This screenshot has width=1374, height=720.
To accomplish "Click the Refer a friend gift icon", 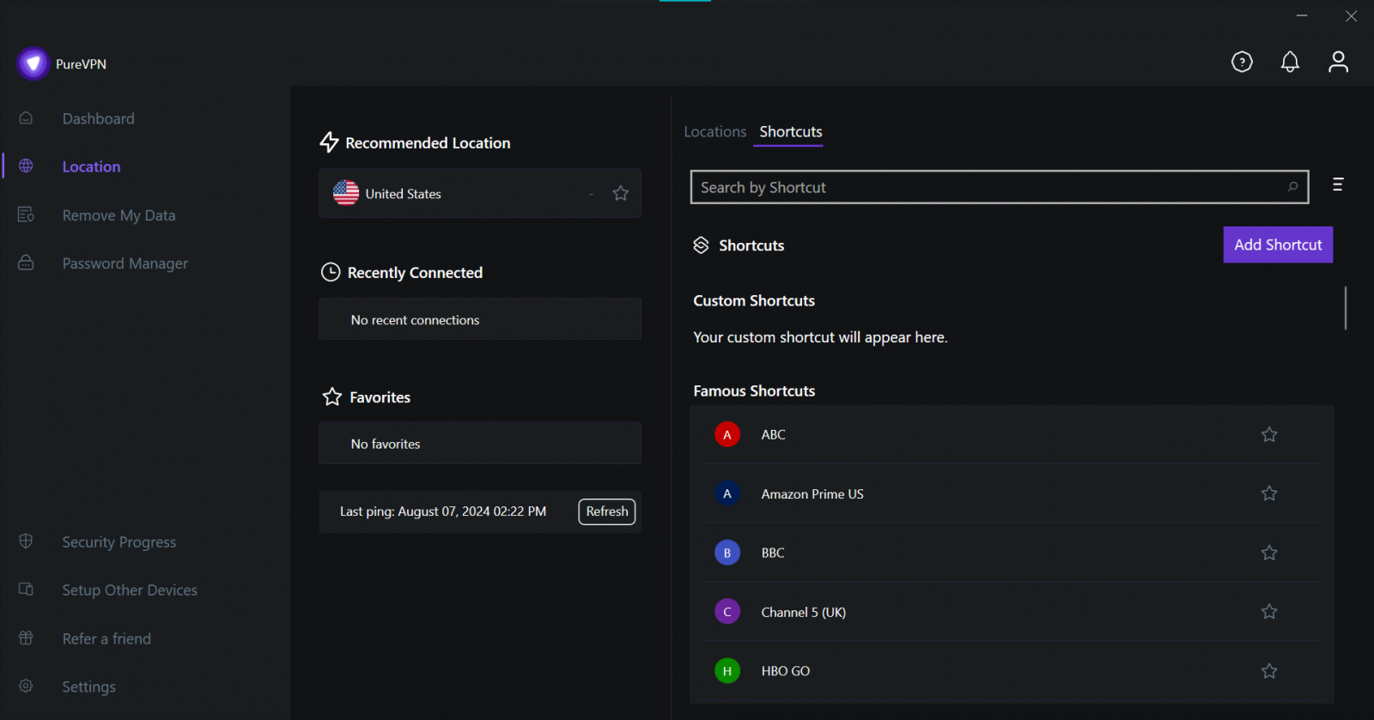I will pos(26,638).
